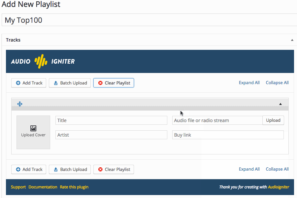Image resolution: width=297 pixels, height=198 pixels.
Task: Open the Audioigniter link in footer
Action: 279,187
